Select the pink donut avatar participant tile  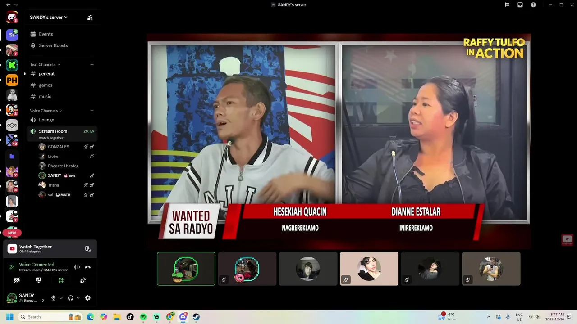tap(247, 269)
